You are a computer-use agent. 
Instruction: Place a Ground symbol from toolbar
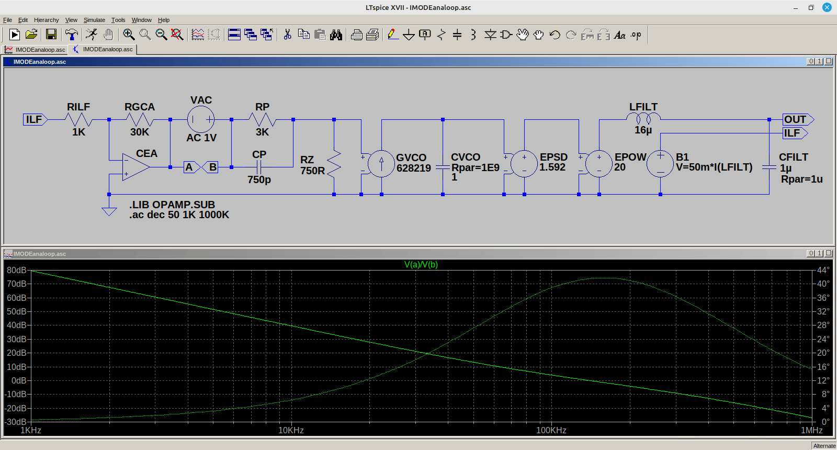click(x=409, y=35)
